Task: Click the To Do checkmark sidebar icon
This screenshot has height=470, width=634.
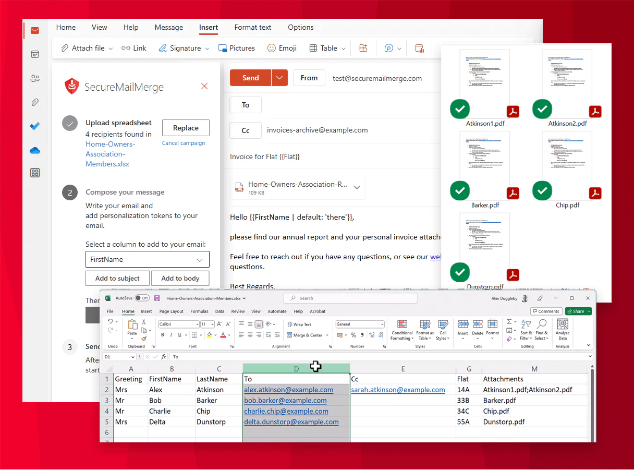Action: point(35,126)
